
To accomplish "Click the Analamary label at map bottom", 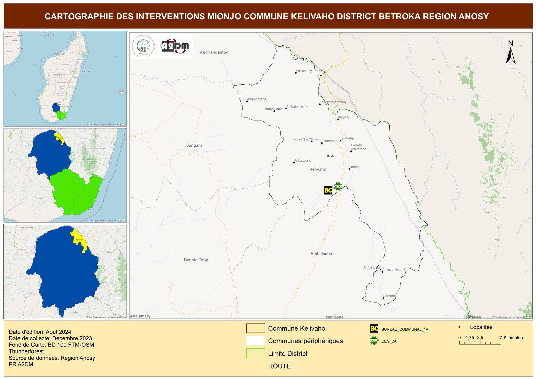I will pyautogui.click(x=140, y=316).
